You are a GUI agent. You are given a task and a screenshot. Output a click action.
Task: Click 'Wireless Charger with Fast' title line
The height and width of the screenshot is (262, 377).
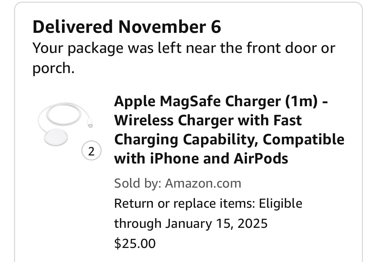tap(208, 120)
